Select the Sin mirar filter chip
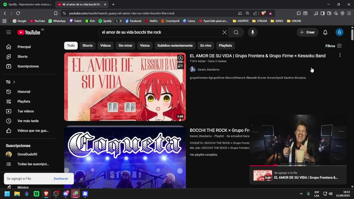354x199 pixels. (x=125, y=46)
